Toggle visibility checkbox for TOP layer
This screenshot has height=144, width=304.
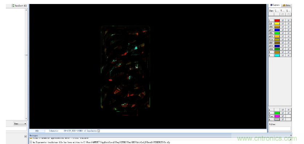[x=283, y=24]
